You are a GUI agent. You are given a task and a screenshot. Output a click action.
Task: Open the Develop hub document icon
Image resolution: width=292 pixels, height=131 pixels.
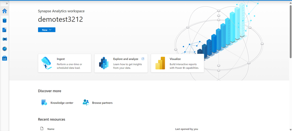[x=4, y=30]
